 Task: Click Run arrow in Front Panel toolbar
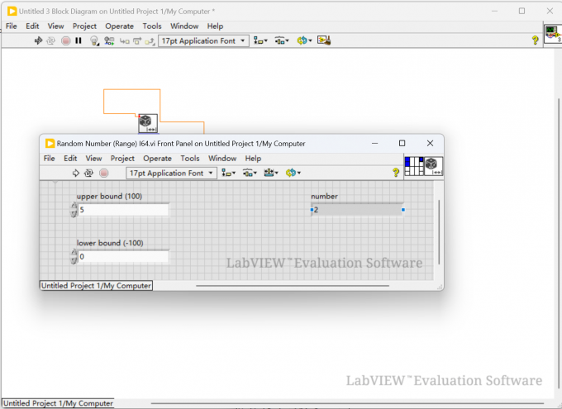coord(76,174)
